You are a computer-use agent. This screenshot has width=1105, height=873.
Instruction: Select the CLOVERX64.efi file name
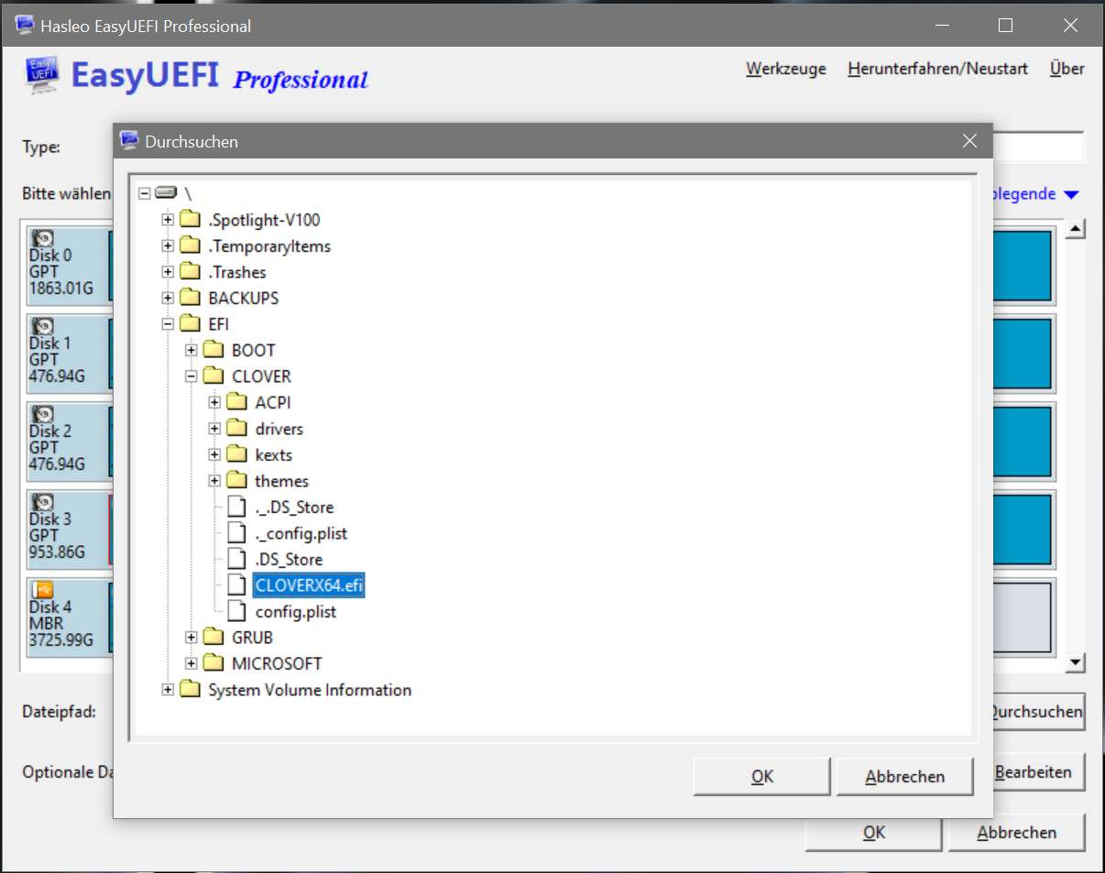coord(309,585)
